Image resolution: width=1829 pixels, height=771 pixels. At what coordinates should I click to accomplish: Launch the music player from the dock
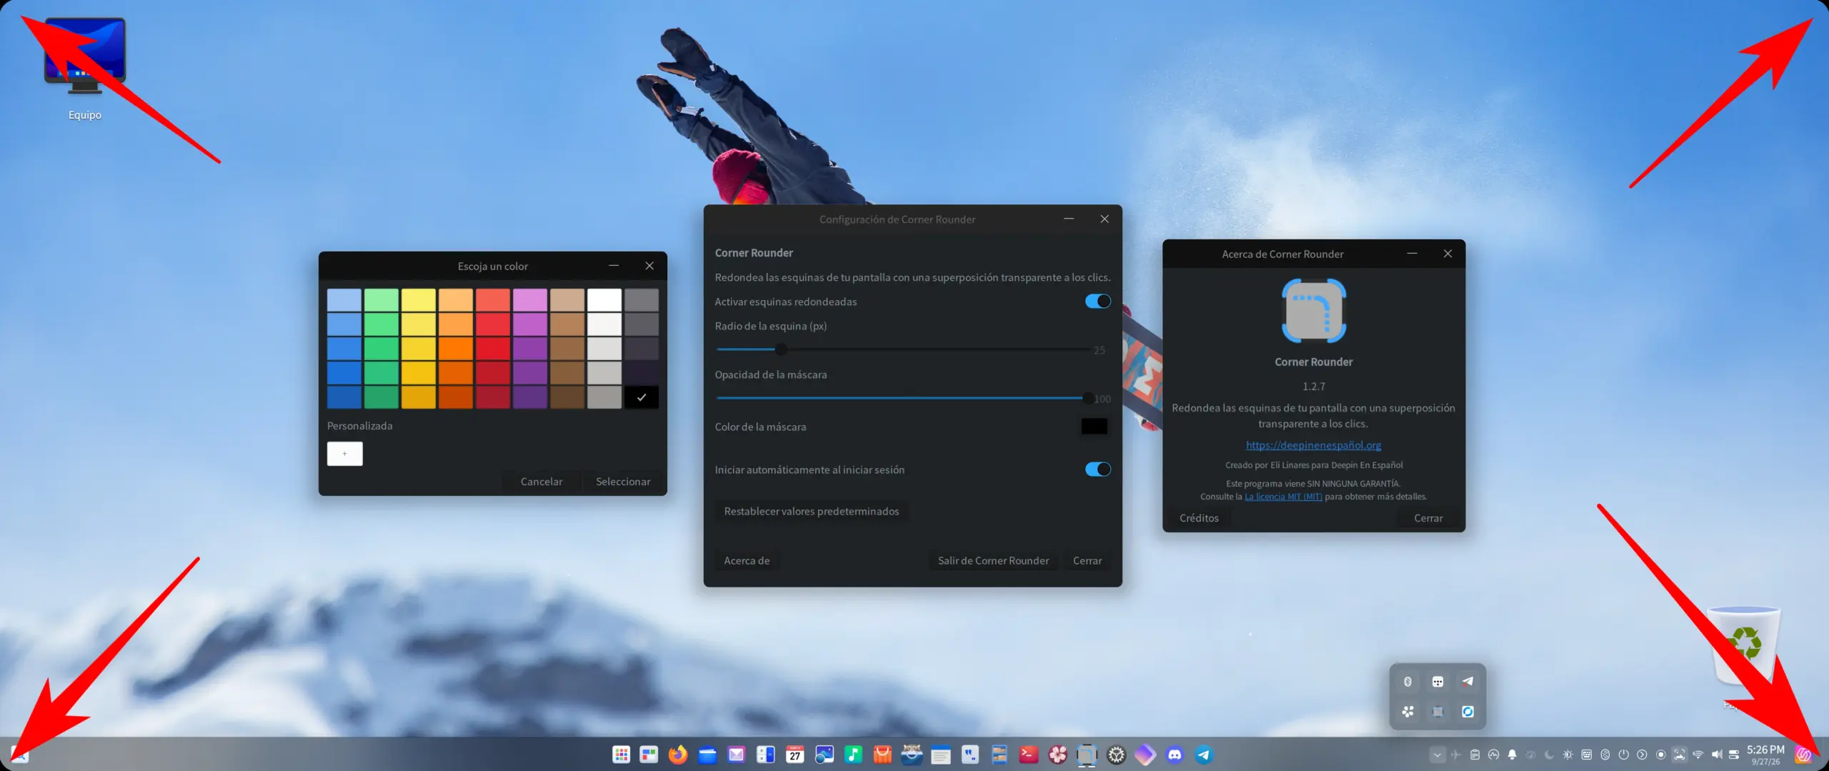point(853,755)
